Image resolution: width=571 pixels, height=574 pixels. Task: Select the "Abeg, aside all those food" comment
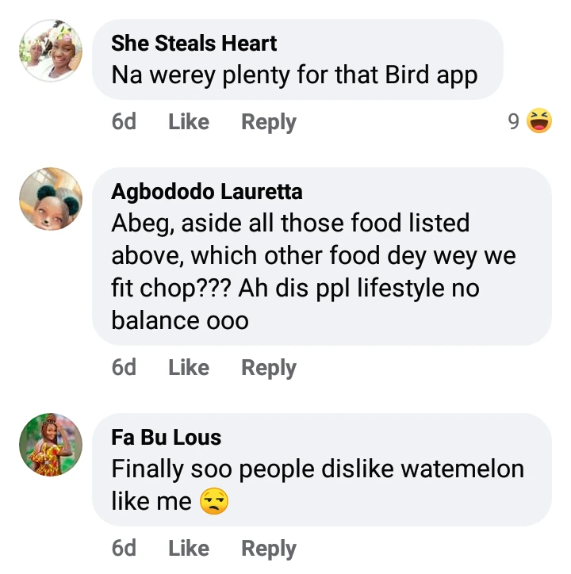coord(313,272)
